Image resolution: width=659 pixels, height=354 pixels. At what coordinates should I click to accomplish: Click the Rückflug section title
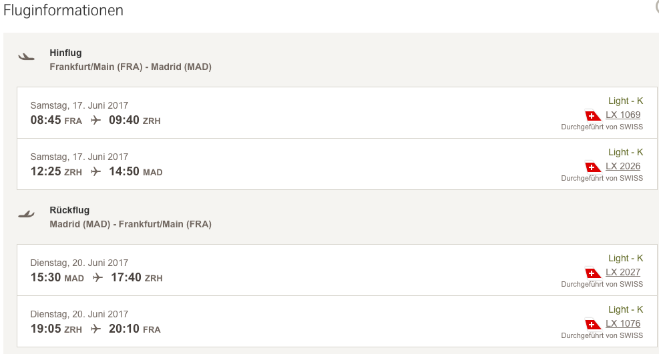(69, 210)
